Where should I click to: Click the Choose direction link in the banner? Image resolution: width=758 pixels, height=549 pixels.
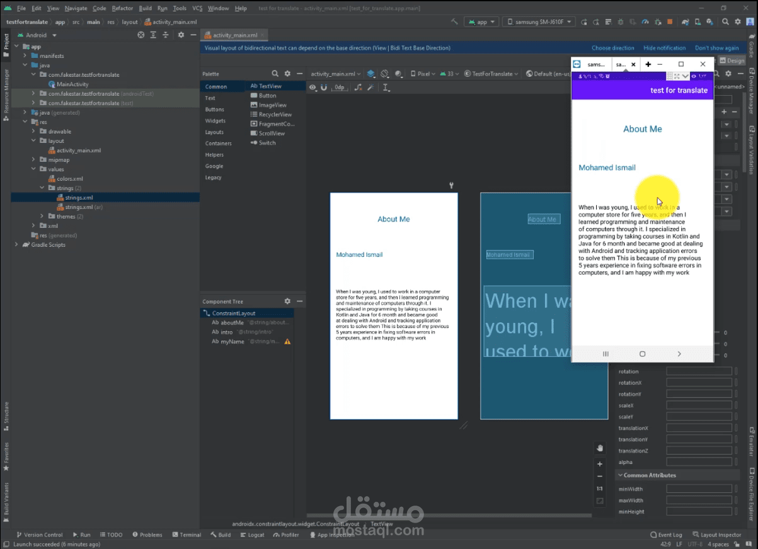click(612, 47)
